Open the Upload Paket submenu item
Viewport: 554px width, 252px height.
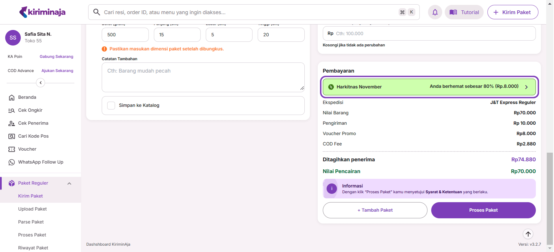[x=32, y=209]
